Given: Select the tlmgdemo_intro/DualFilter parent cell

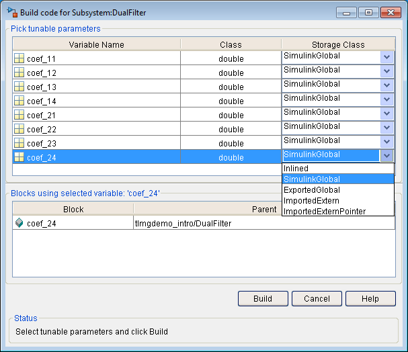Looking at the screenshot, I should [264, 223].
